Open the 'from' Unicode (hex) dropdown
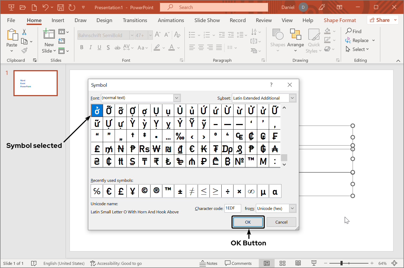 tap(292, 208)
